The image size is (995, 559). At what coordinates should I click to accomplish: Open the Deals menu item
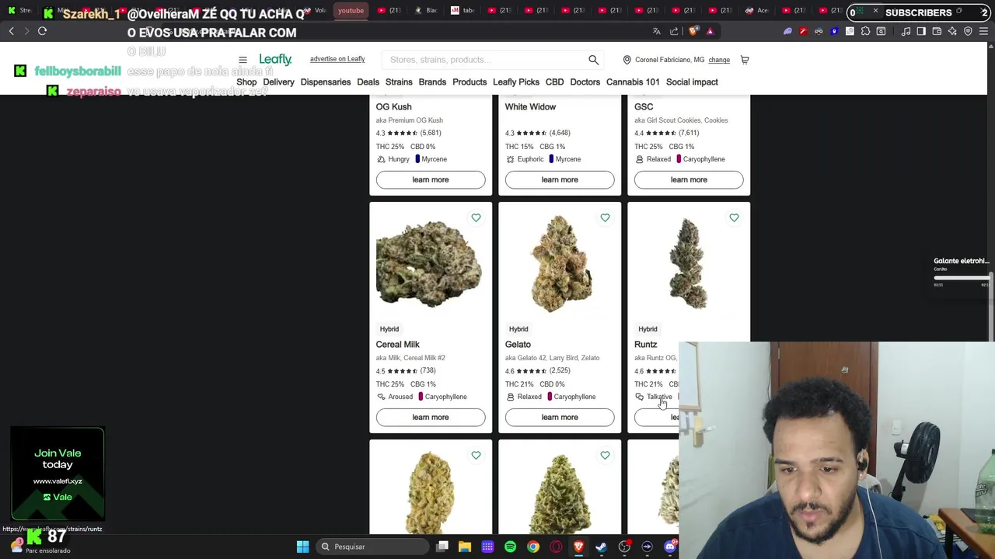pos(368,82)
